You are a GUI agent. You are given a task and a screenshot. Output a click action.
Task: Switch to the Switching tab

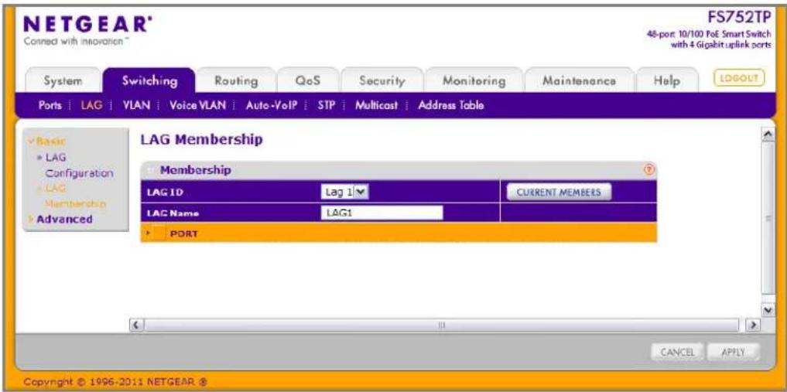pos(149,80)
